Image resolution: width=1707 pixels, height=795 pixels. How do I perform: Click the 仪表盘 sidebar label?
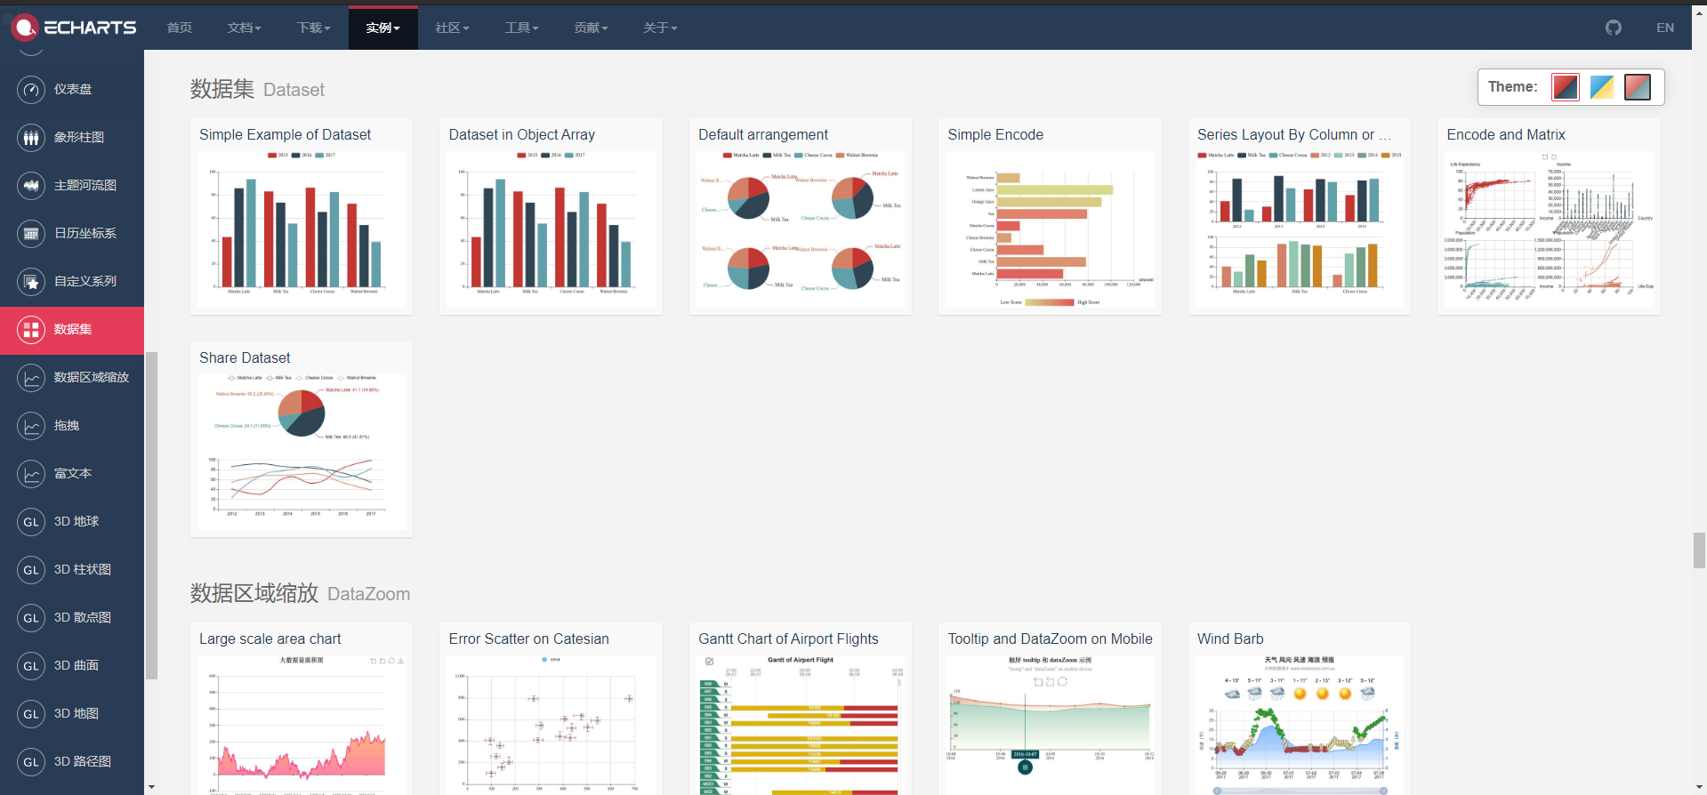pyautogui.click(x=73, y=89)
